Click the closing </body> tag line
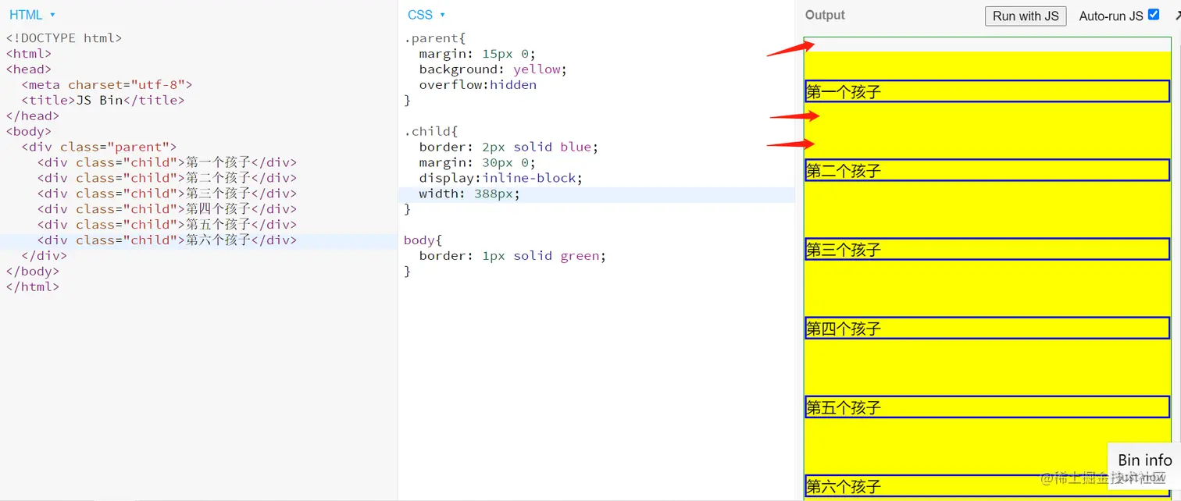Screen dimensions: 1181x501 pyautogui.click(x=33, y=272)
